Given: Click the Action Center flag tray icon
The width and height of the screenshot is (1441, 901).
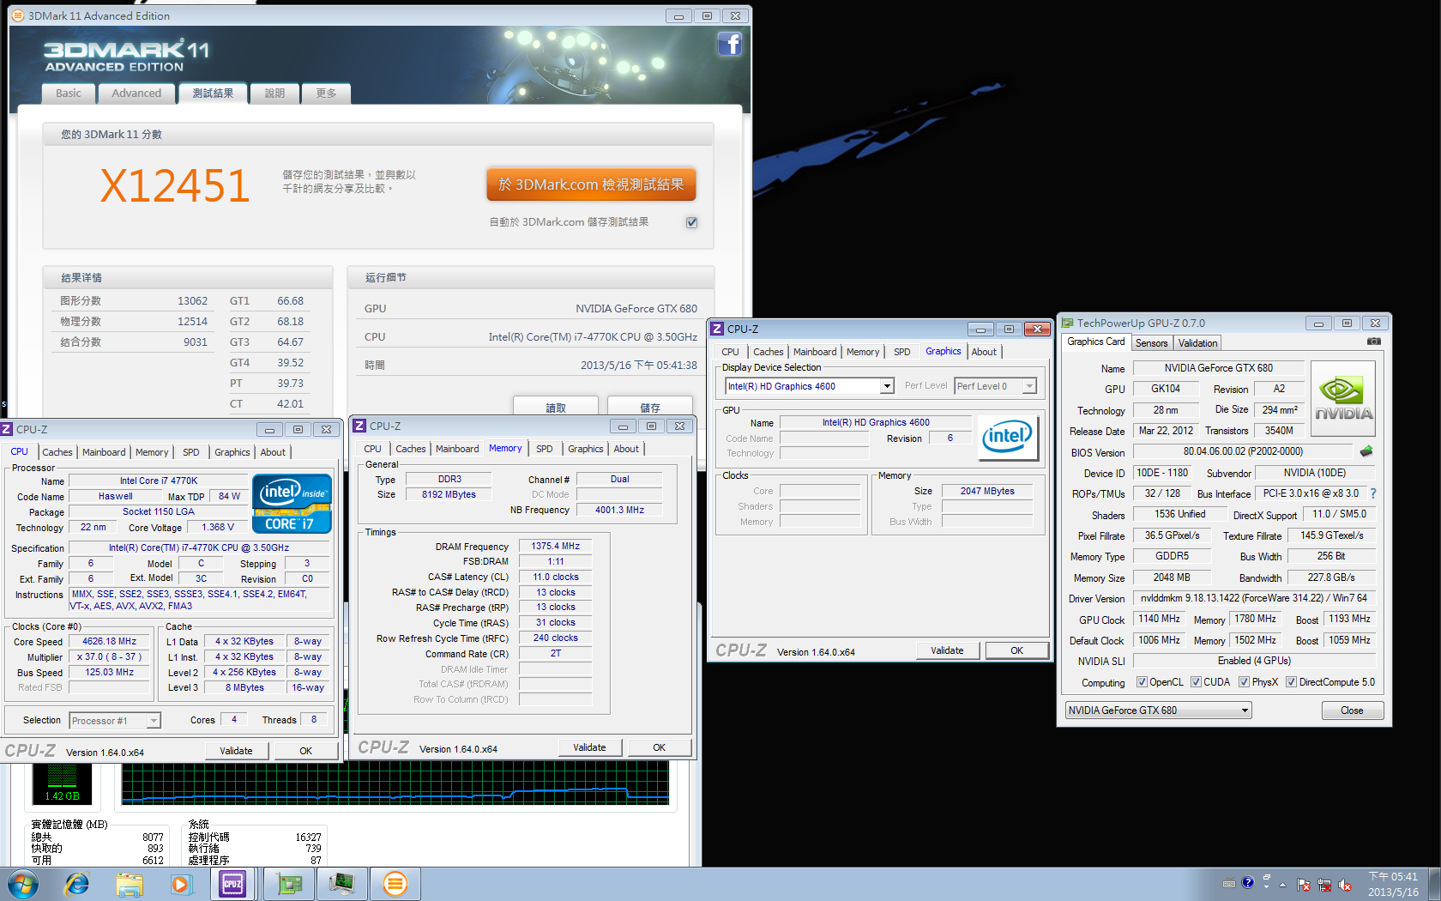Looking at the screenshot, I should click(1304, 885).
